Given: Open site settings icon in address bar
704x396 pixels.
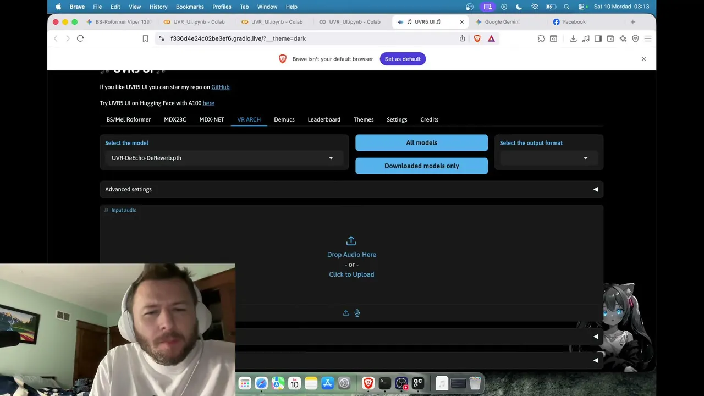Looking at the screenshot, I should (x=161, y=38).
